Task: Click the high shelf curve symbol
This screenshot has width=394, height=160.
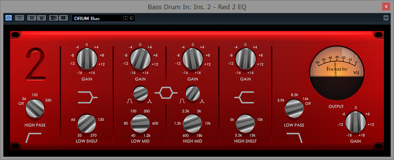Action: (x=244, y=98)
